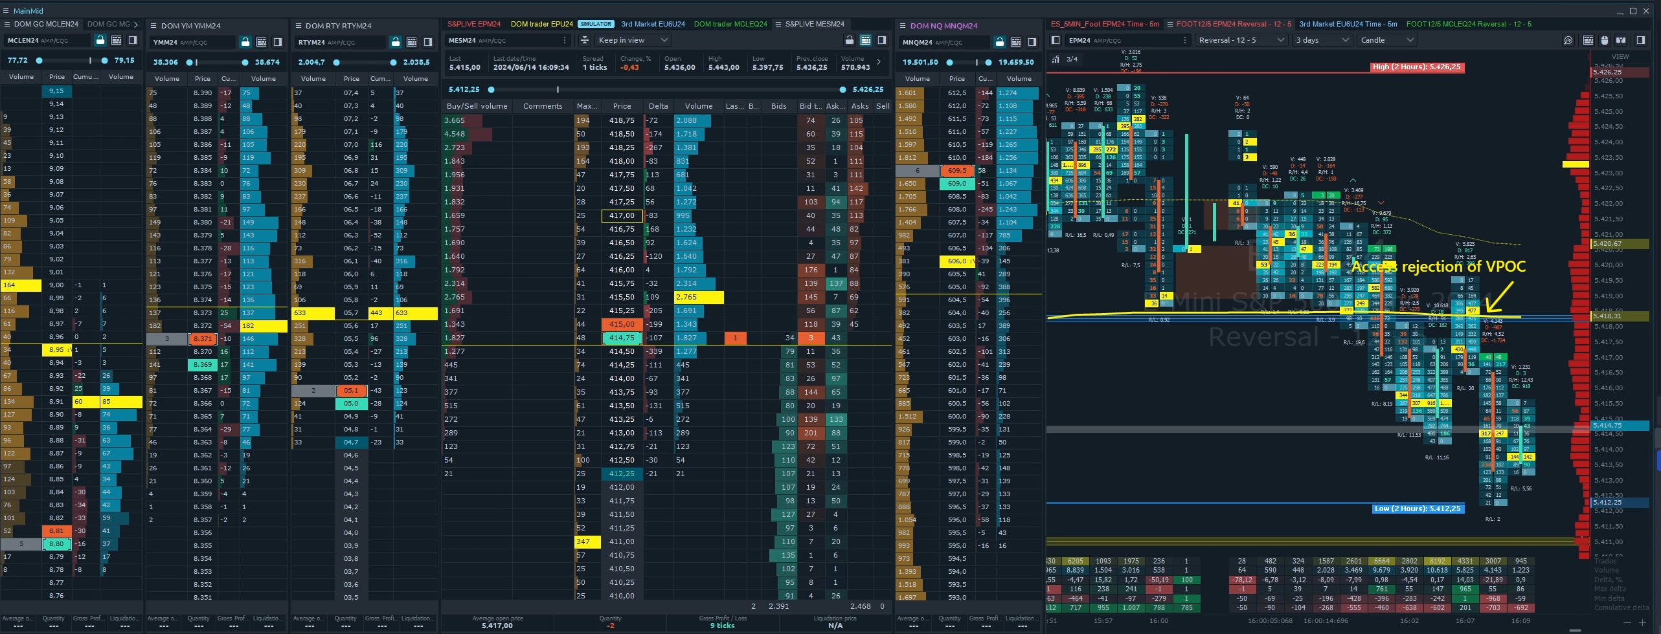Toggle the lock in MESM24 panel
1661x634 pixels.
click(850, 40)
